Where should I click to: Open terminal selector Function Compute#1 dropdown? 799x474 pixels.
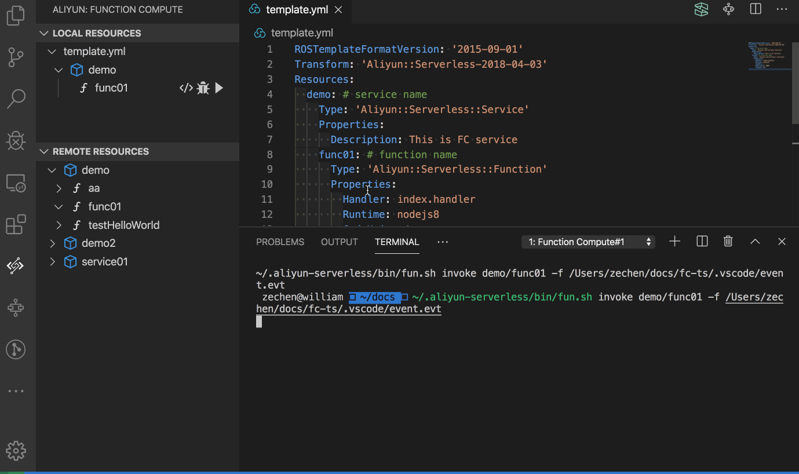[589, 242]
